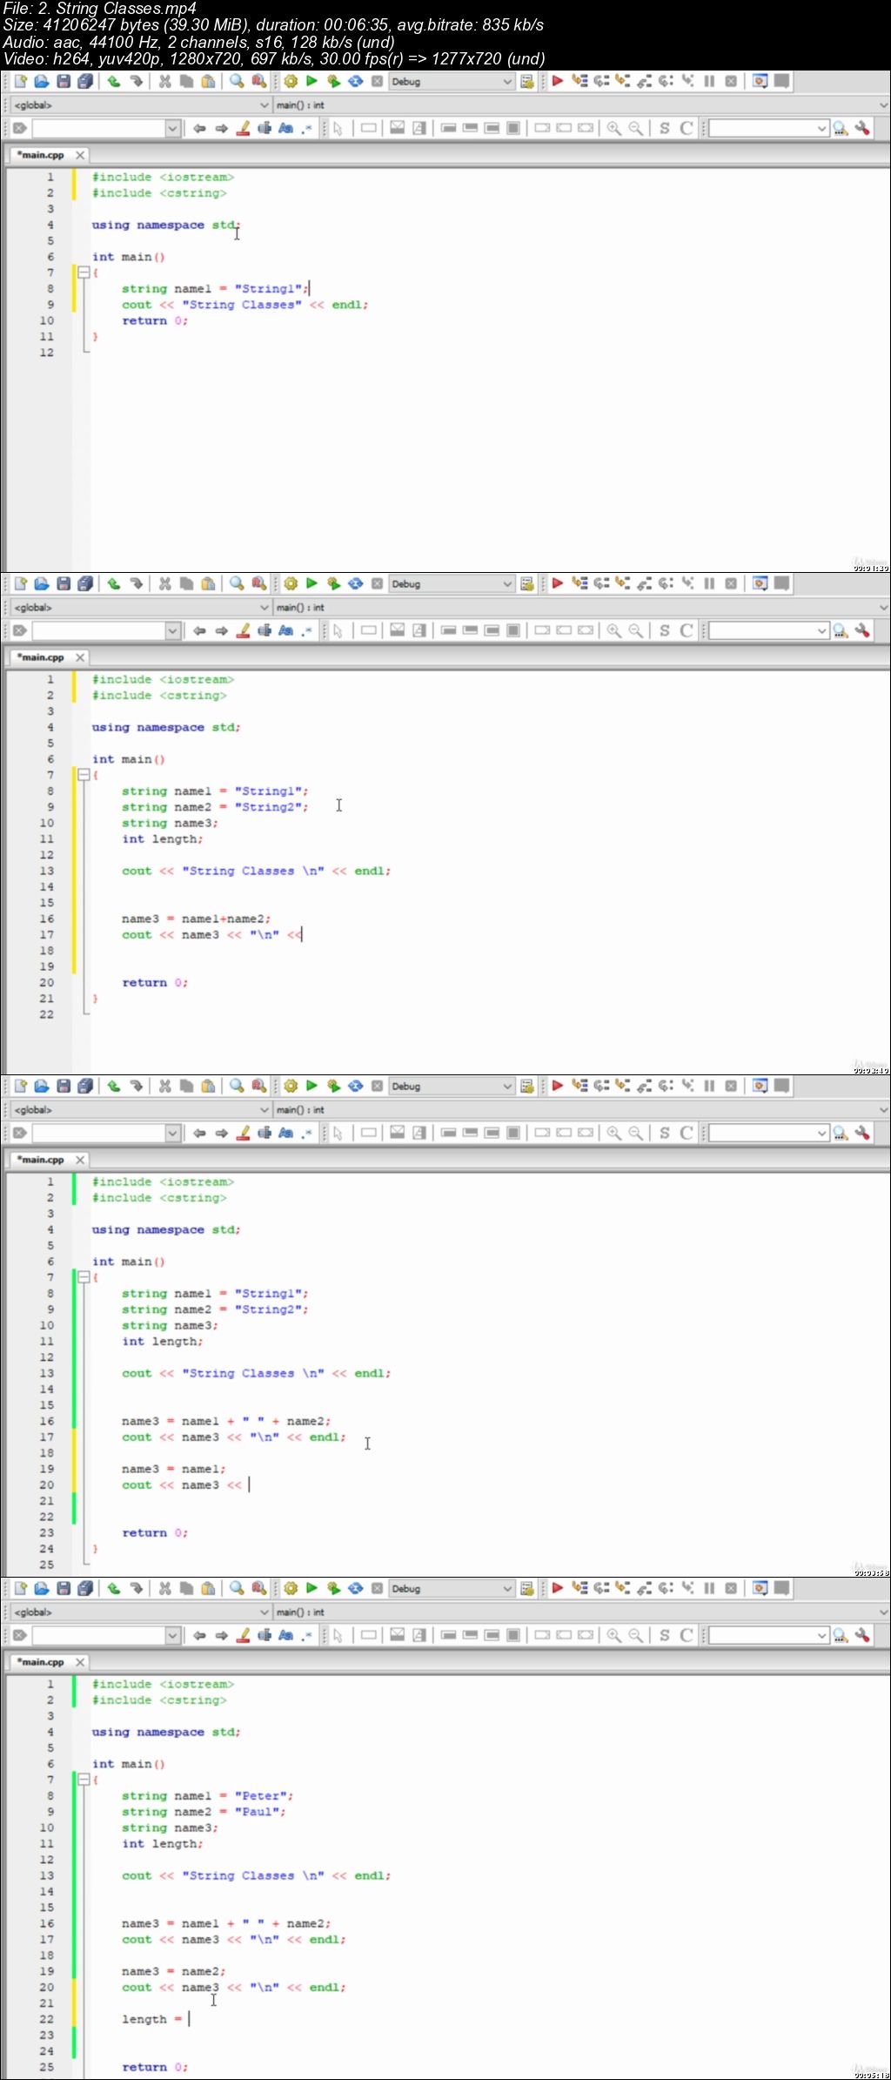Image resolution: width=891 pixels, height=2080 pixels.
Task: Open Debug target dropdown in frame with only name1 declared
Action: 452,81
